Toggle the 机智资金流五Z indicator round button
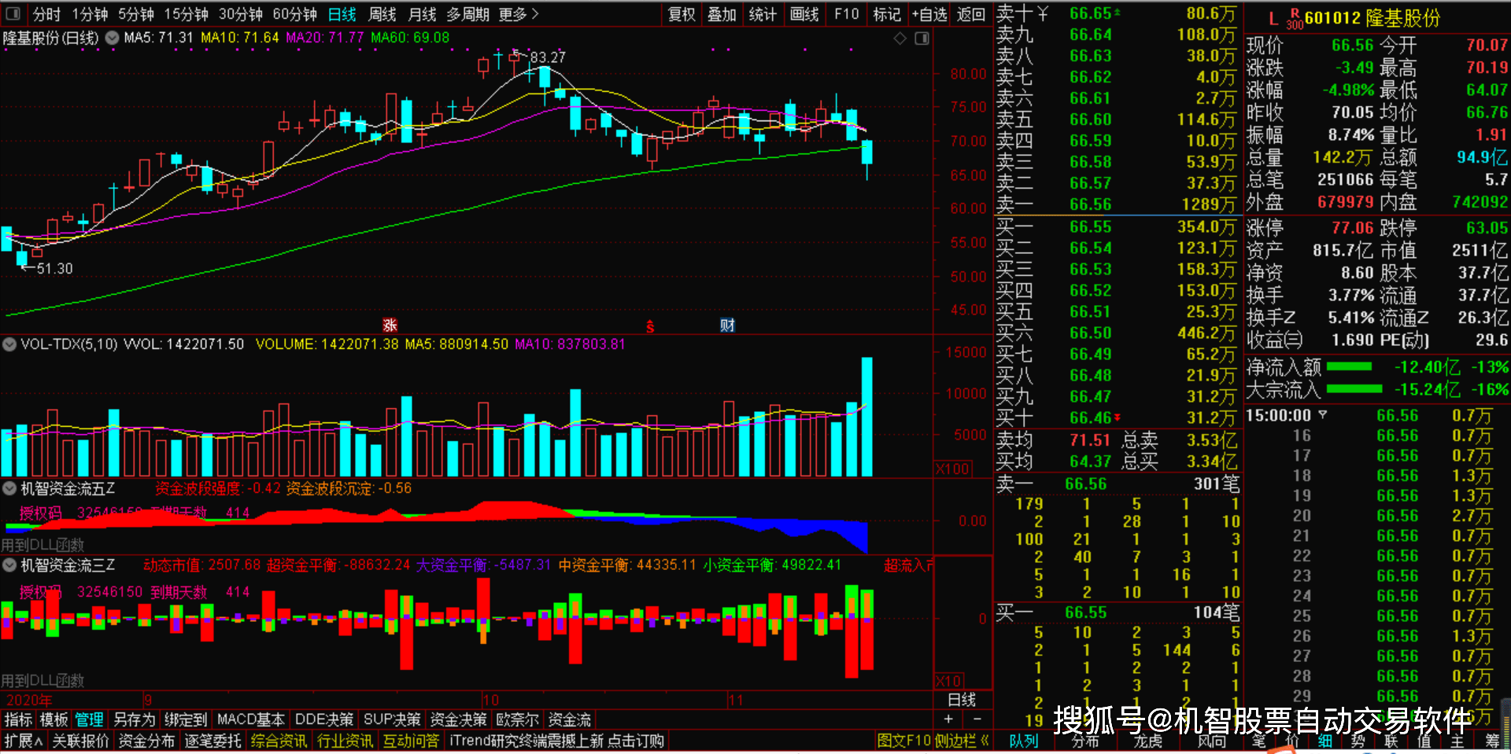Screen dimensions: 1511x754 tap(9, 488)
